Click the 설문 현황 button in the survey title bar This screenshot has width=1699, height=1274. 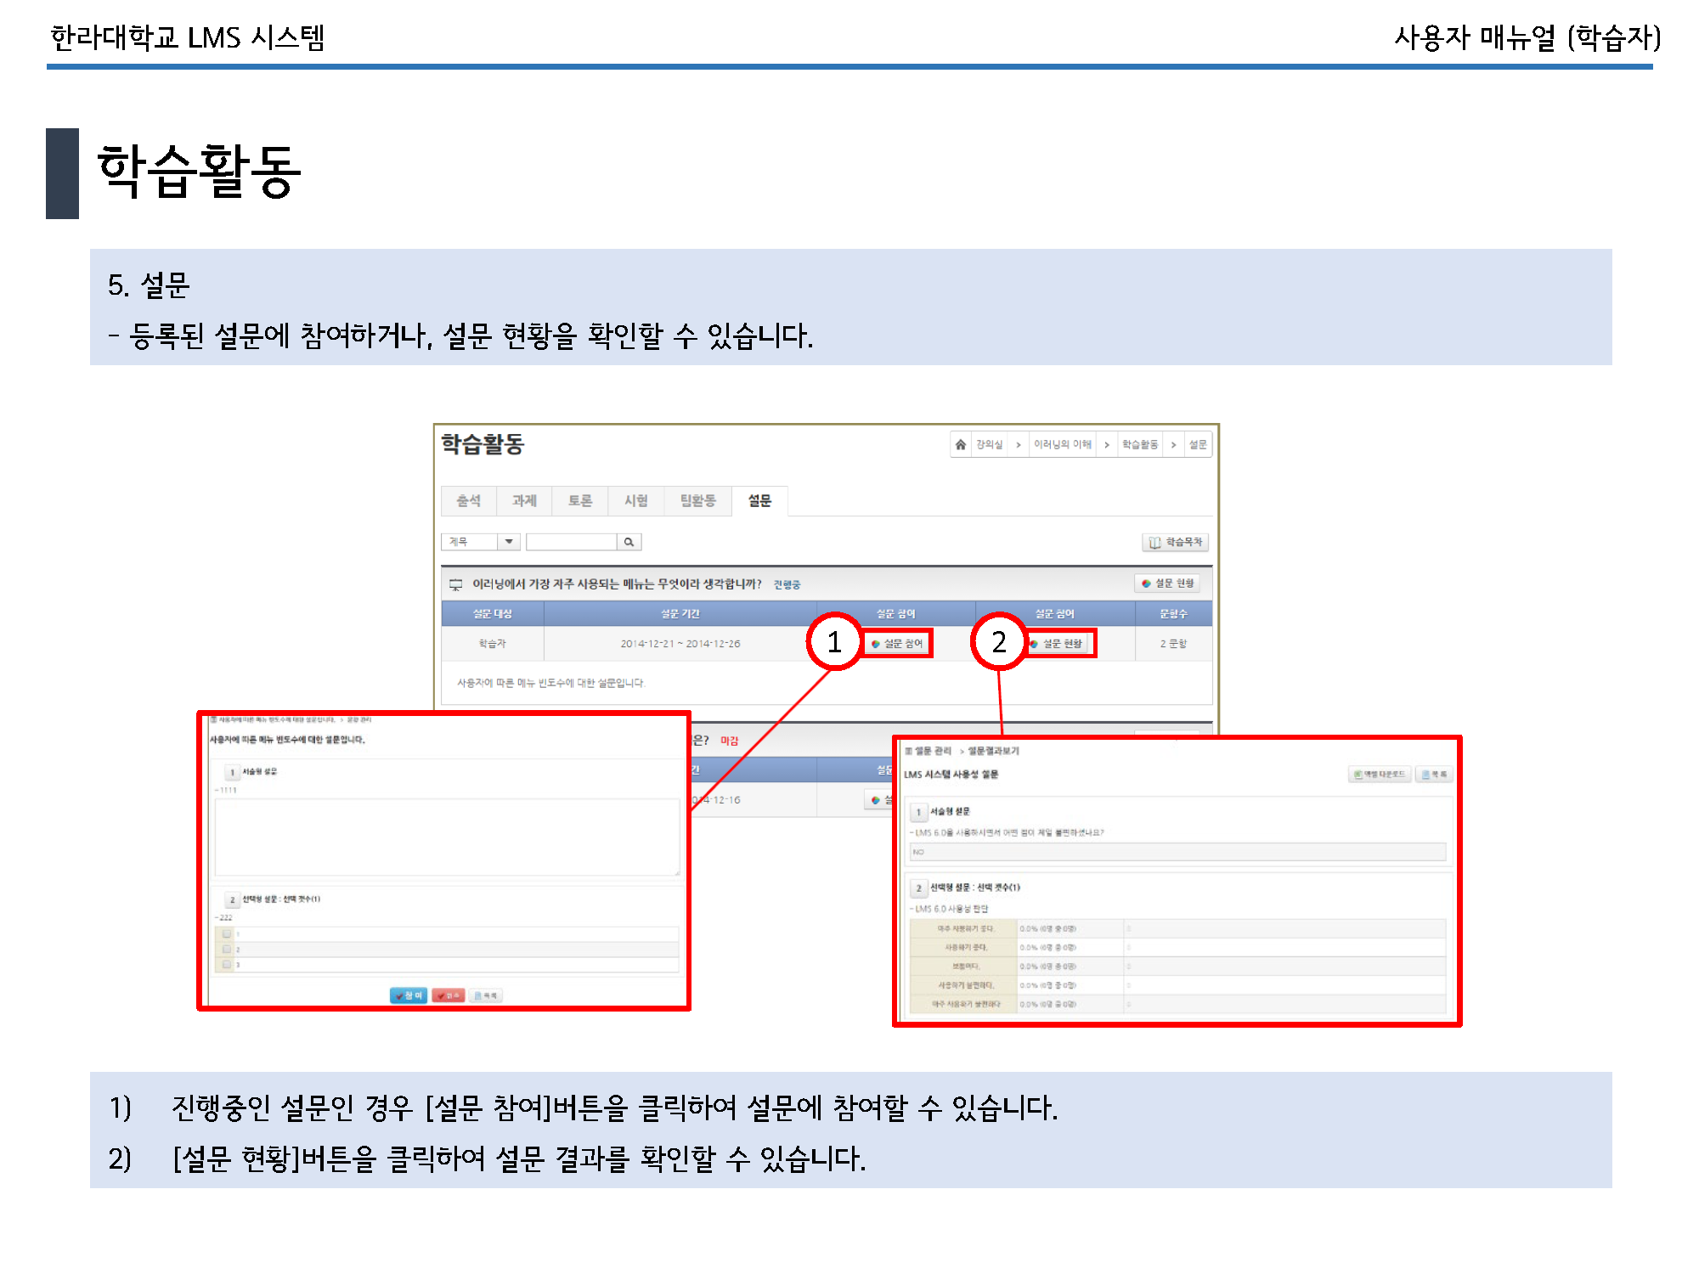[x=1168, y=583]
